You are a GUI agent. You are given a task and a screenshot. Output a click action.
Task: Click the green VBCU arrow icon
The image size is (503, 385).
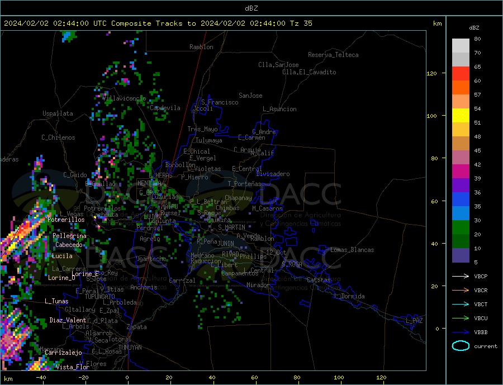[x=461, y=319]
